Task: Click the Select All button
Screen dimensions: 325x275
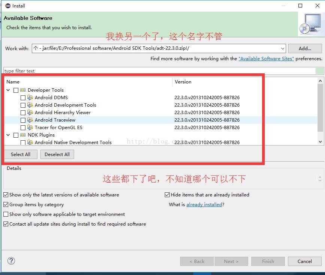Action: (x=21, y=154)
